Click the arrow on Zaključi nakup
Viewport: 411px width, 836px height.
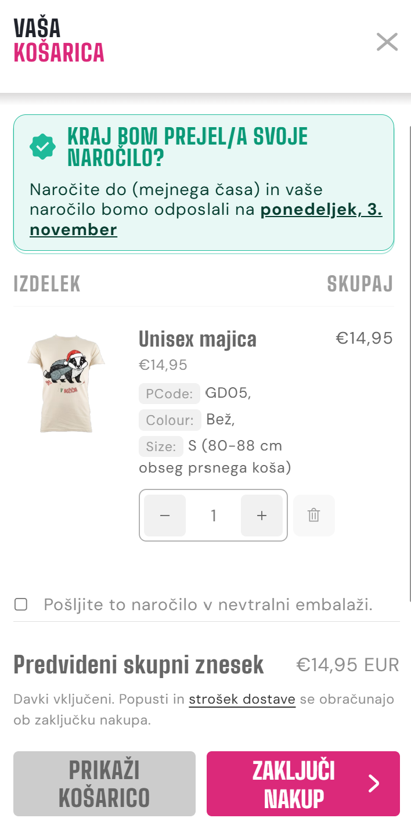pyautogui.click(x=374, y=784)
